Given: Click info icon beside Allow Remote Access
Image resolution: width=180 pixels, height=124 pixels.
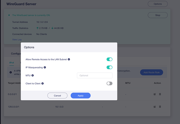Looking at the screenshot, I should [69, 60].
